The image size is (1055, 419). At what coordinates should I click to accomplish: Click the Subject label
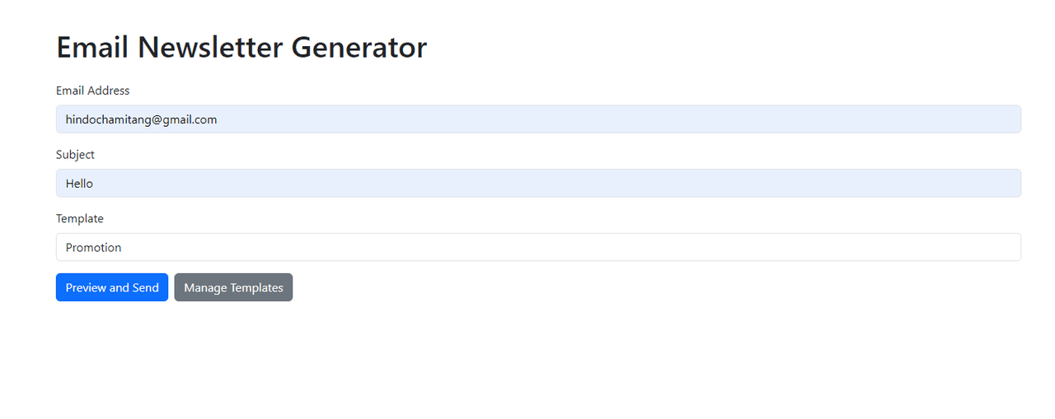point(75,155)
